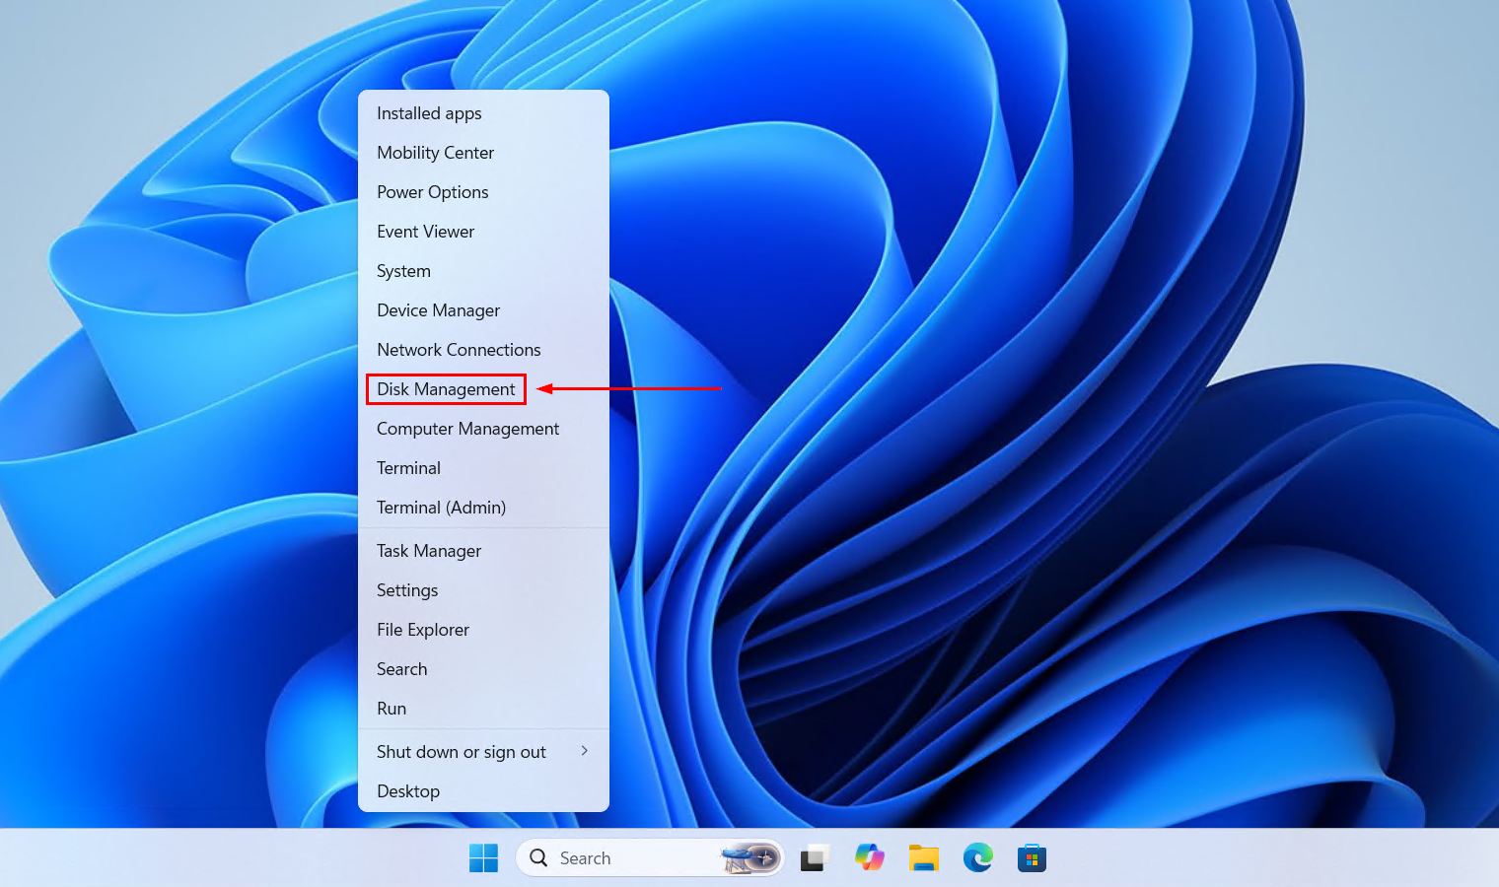Choose Shut down or sign out

click(483, 752)
